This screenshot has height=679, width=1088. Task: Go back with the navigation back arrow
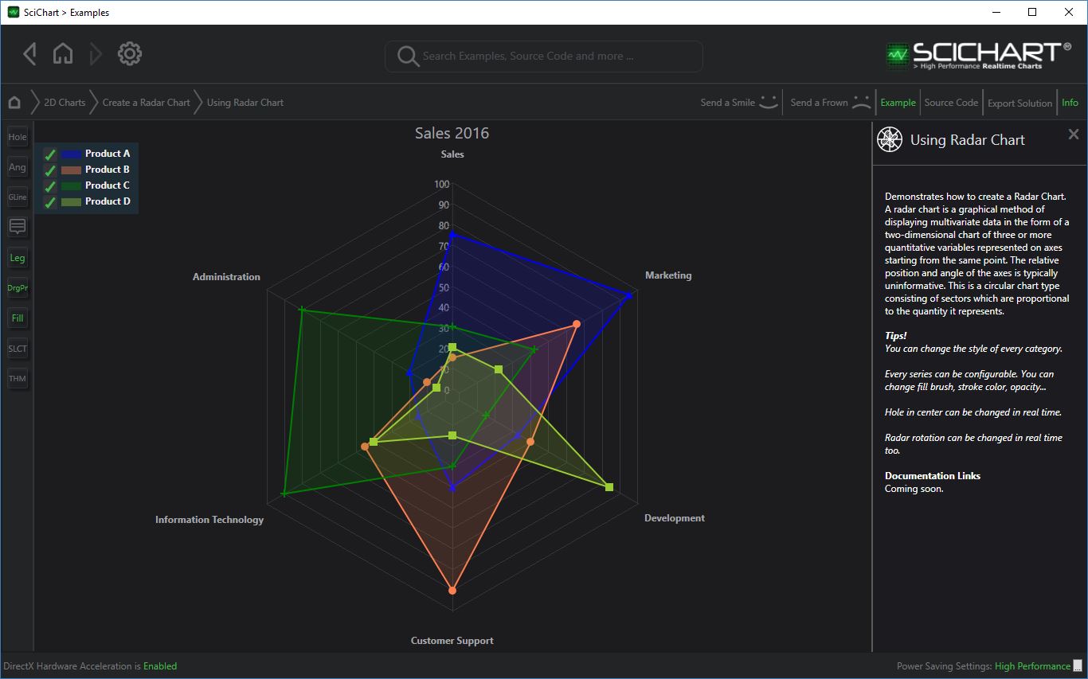pyautogui.click(x=29, y=54)
